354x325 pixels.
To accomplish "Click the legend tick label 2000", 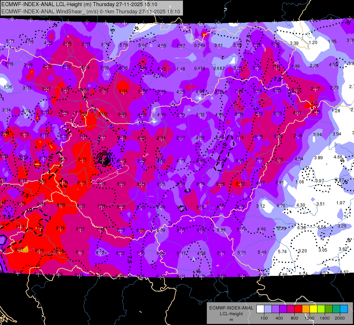I will [x=340, y=318].
